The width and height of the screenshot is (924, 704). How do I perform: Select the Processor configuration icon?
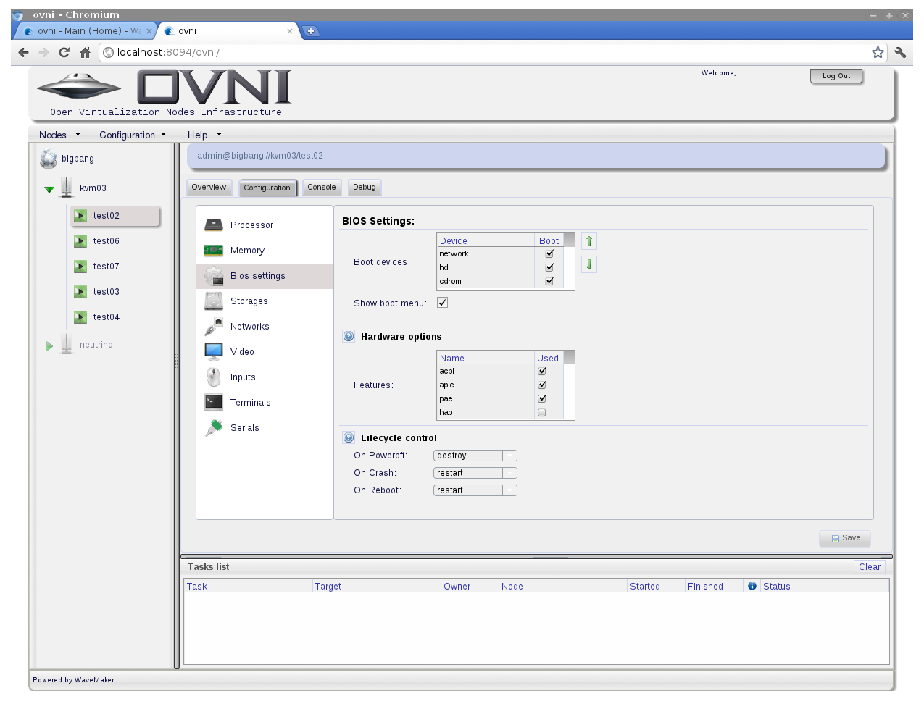(213, 225)
